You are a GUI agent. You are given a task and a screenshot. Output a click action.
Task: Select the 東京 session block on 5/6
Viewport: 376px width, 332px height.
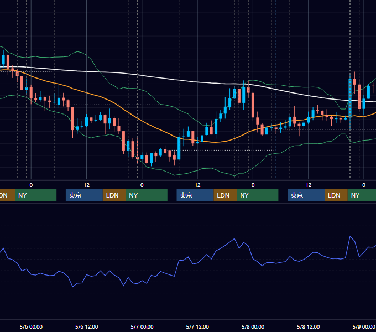click(x=84, y=195)
